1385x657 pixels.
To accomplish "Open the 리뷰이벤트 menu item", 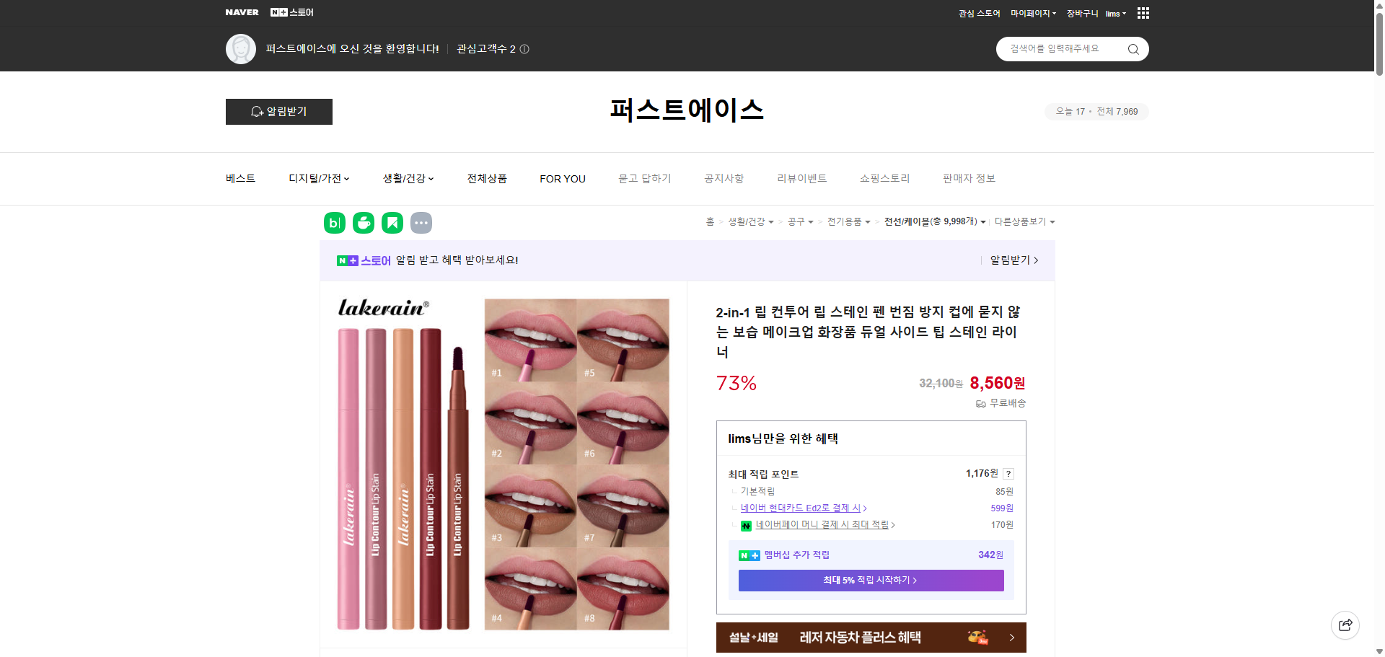I will click(x=801, y=178).
